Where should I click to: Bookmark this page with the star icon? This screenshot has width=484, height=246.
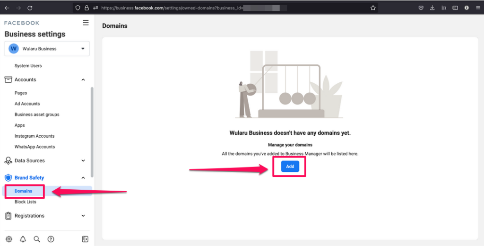(x=373, y=8)
